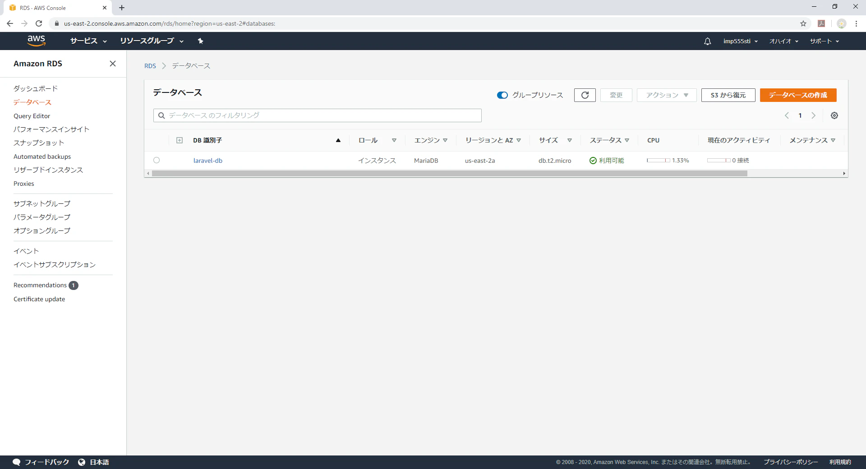The image size is (866, 469).
Task: Open パラメータグループ in the sidebar
Action: tap(42, 217)
